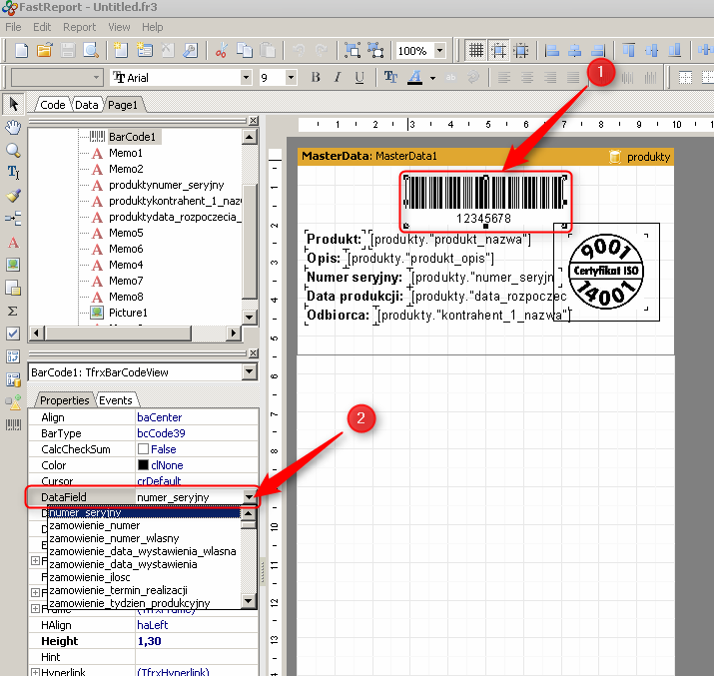Pick the Edit Text tool
The width and height of the screenshot is (714, 676).
coord(13,174)
